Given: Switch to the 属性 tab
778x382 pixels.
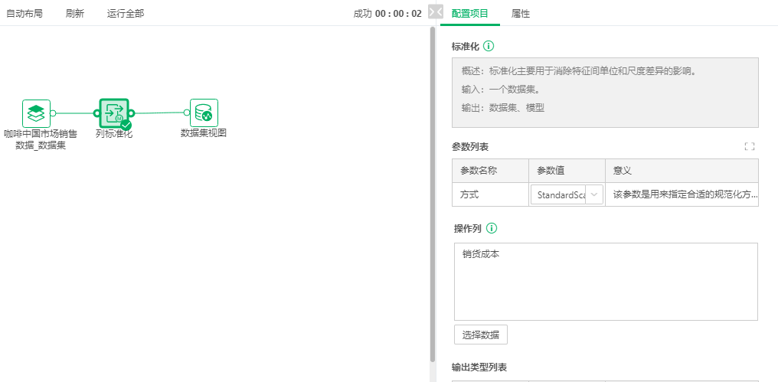Looking at the screenshot, I should point(520,14).
